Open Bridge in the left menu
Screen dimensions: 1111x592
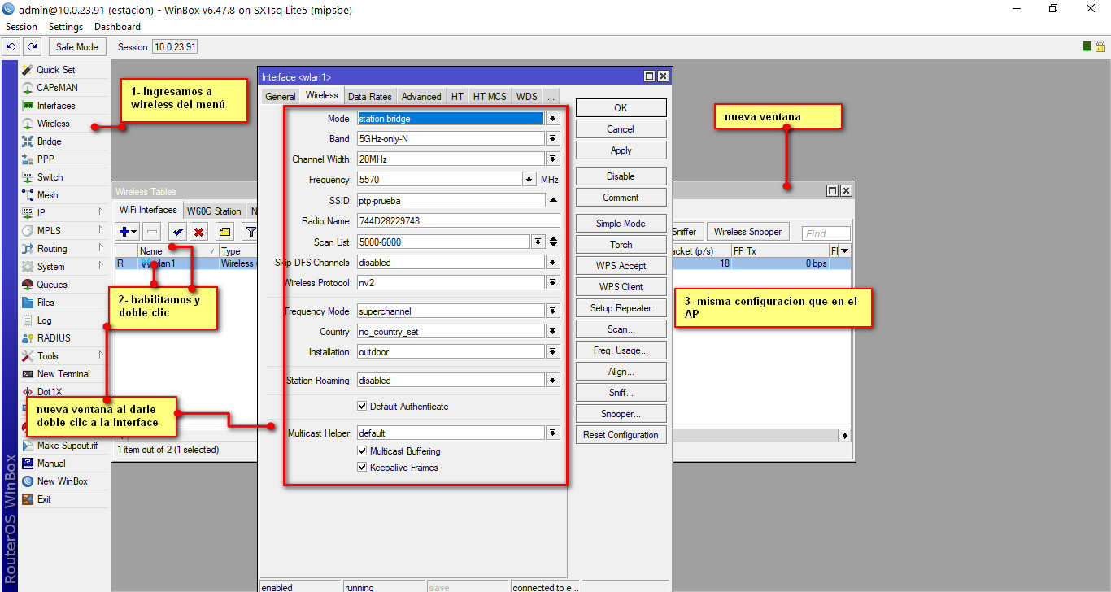49,141
